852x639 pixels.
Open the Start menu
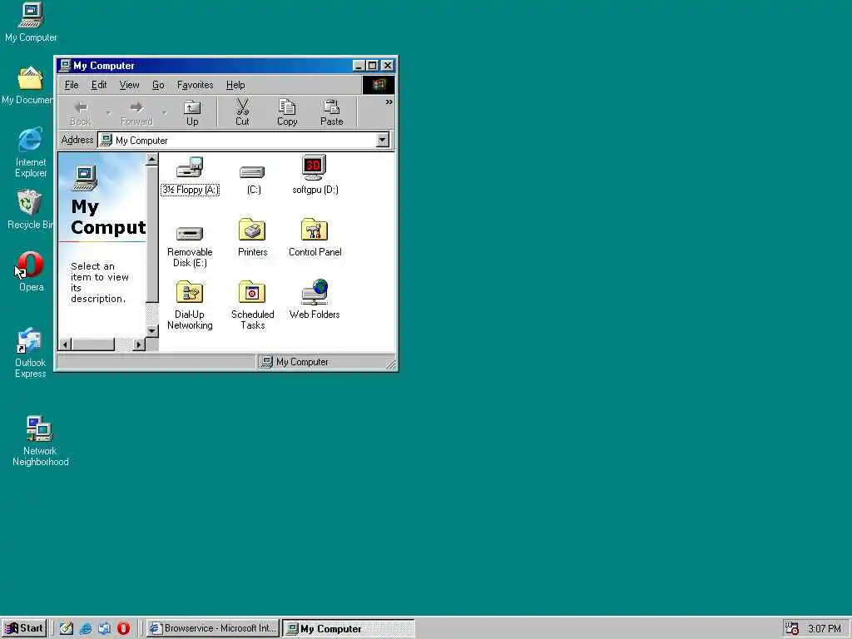click(x=24, y=628)
